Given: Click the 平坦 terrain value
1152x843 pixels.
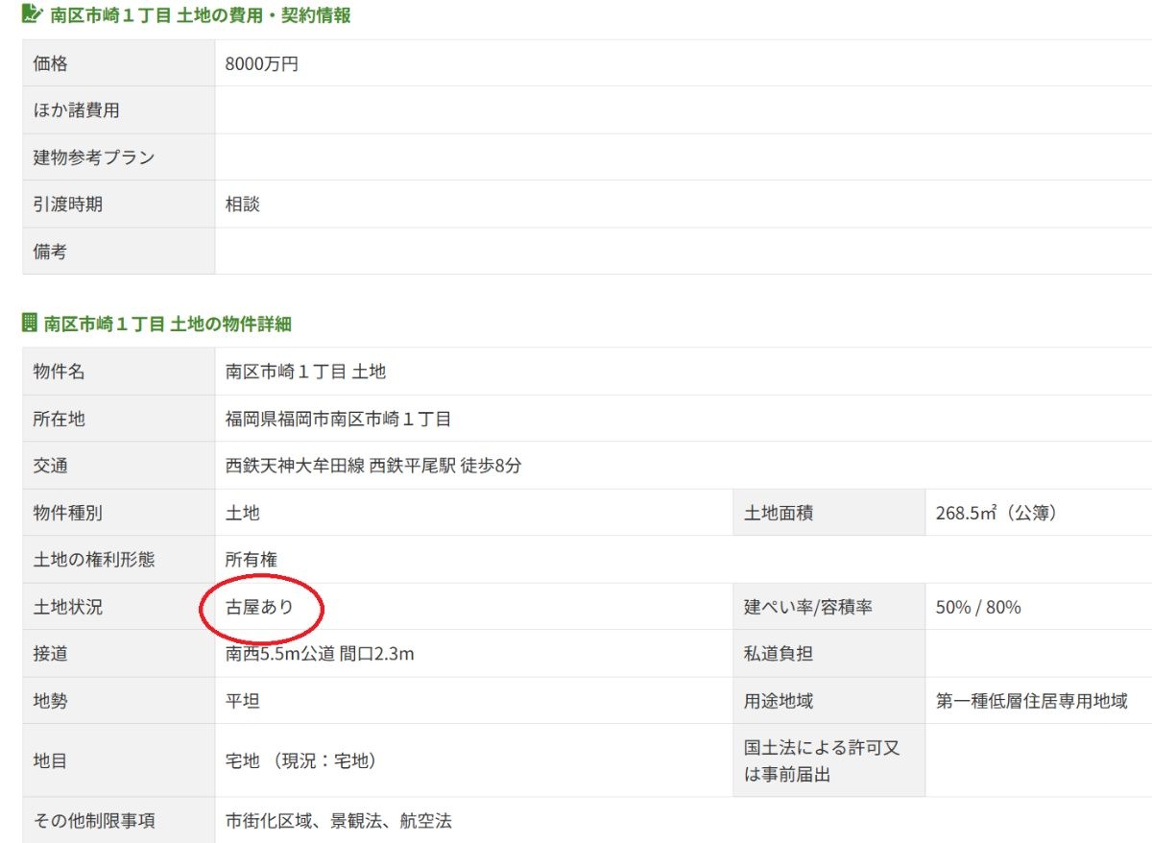Looking at the screenshot, I should [243, 702].
